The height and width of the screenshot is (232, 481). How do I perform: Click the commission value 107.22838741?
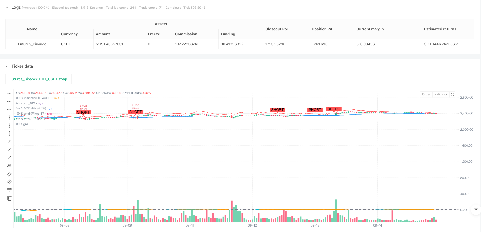[x=187, y=44]
